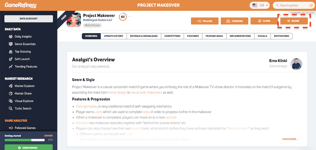Screen dimensions: 316x150
Task: Open Market Share page
Action: pos(23,93)
